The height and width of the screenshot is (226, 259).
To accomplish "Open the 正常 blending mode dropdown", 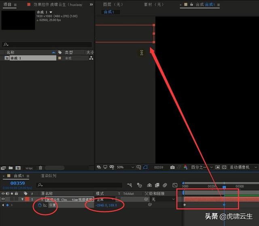I will tap(105, 200).
